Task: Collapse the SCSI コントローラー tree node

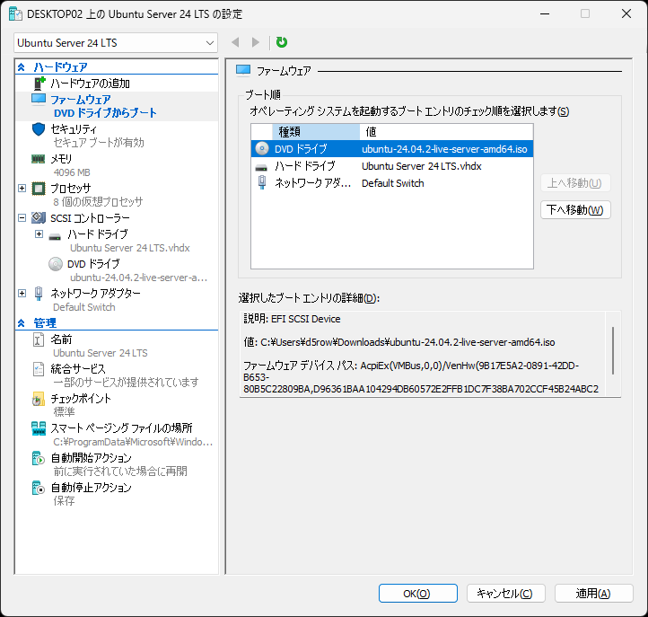Action: (22, 217)
